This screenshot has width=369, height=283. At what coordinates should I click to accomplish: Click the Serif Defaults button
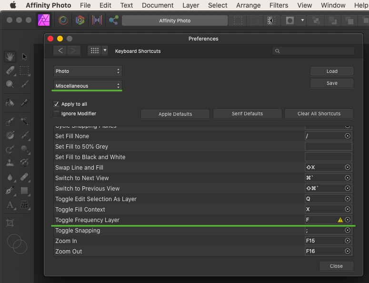[x=247, y=113]
